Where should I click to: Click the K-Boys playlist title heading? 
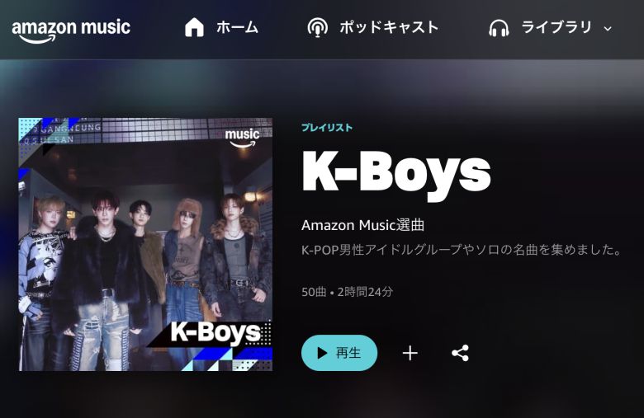pyautogui.click(x=396, y=171)
